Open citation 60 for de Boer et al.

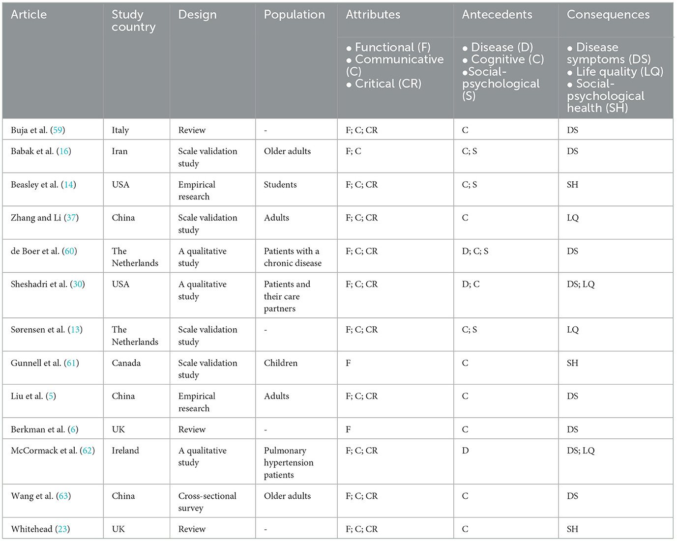pos(70,251)
